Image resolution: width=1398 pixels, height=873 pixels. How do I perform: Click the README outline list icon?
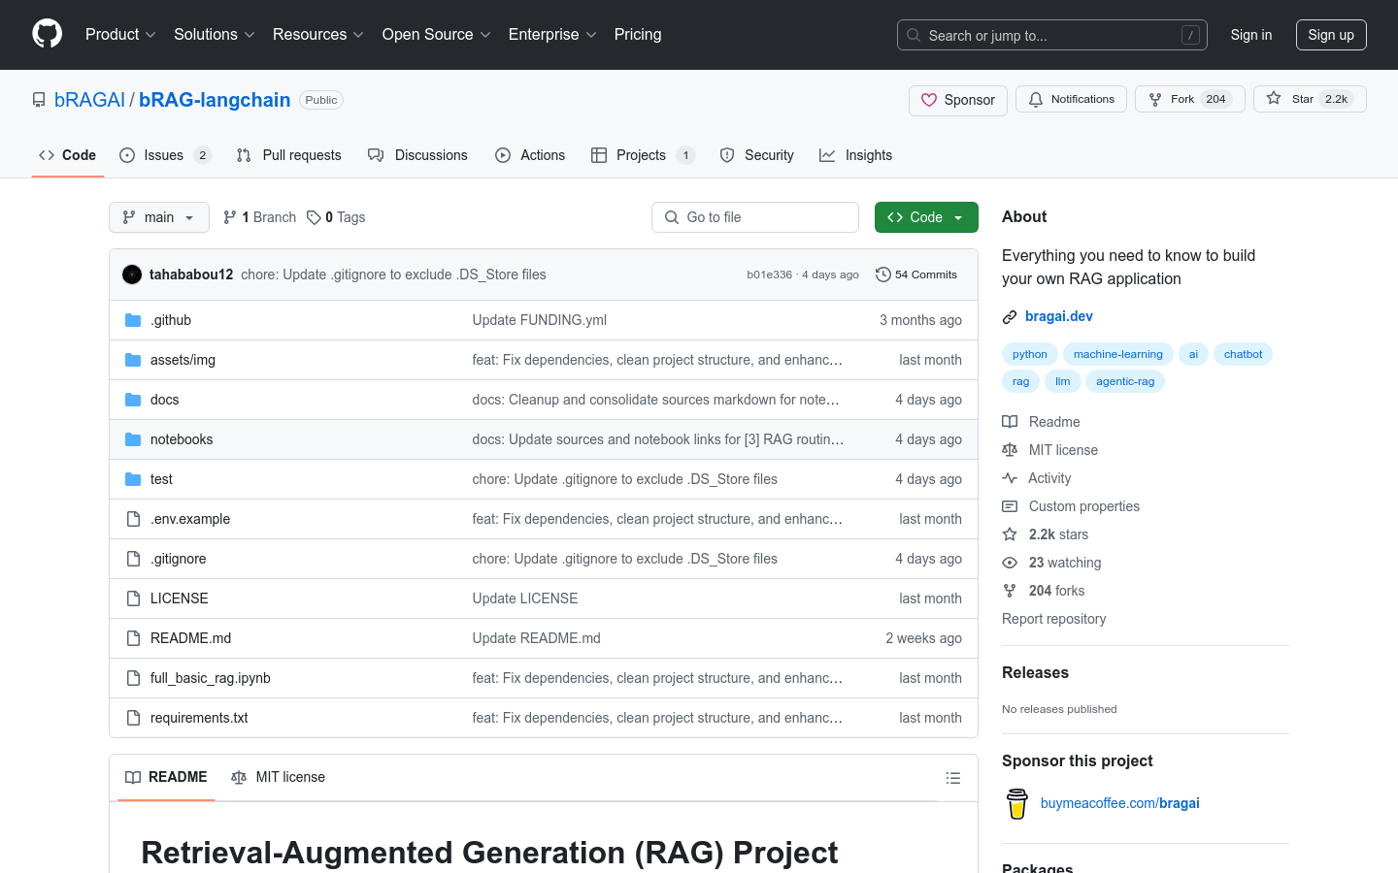[952, 778]
